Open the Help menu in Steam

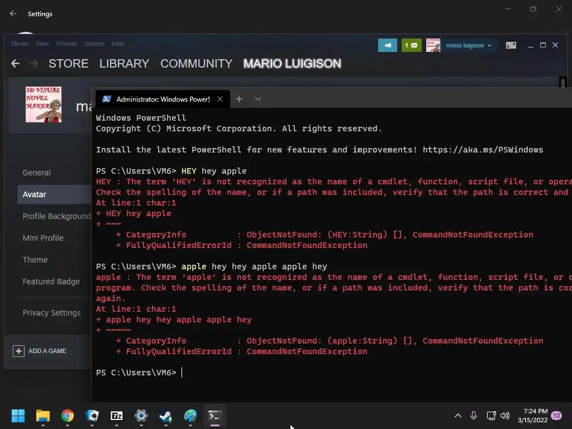point(118,44)
